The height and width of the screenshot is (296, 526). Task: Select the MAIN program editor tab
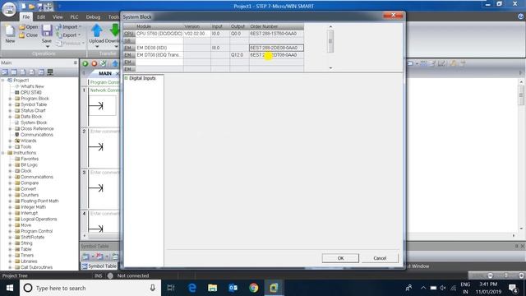pyautogui.click(x=105, y=73)
